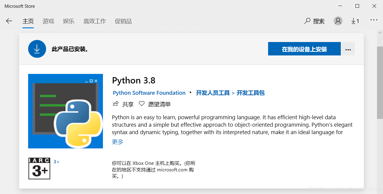
Task: Open the 3+ rating link
Action: (56, 162)
